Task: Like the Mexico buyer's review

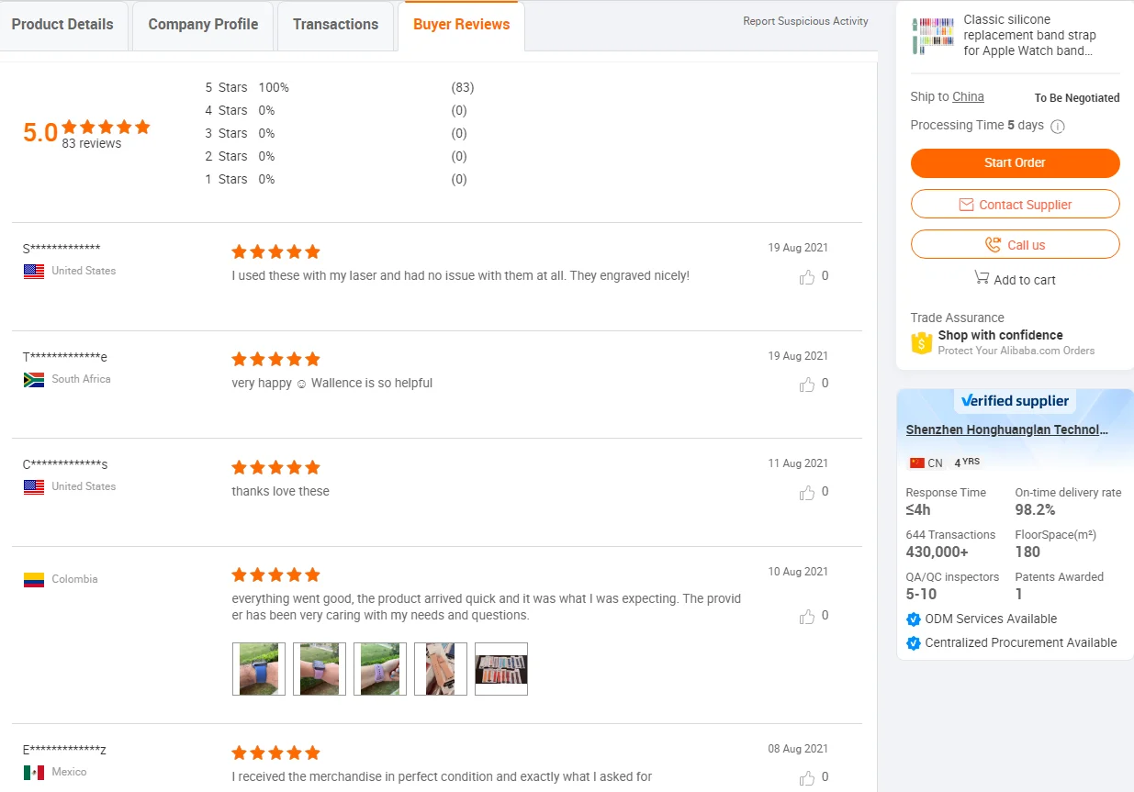Action: (x=807, y=778)
